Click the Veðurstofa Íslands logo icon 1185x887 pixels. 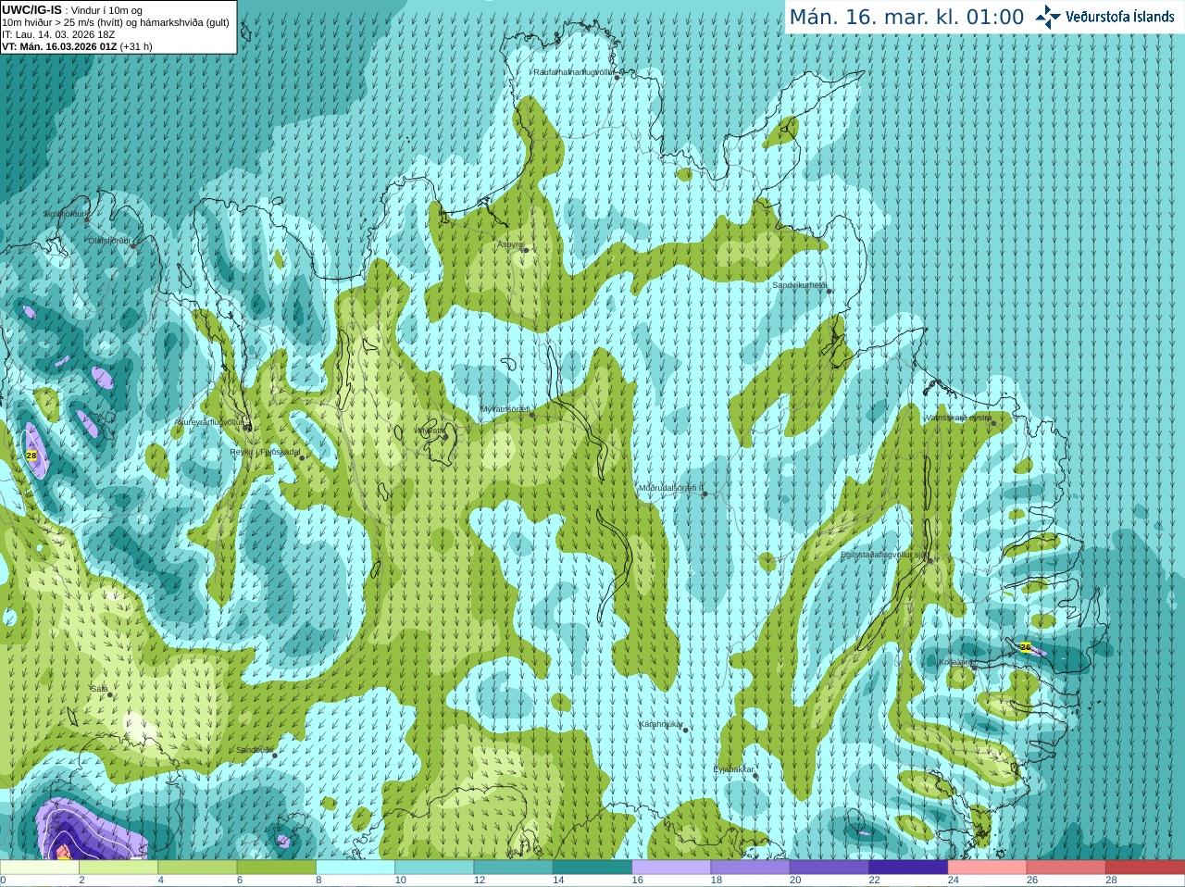pos(1047,17)
